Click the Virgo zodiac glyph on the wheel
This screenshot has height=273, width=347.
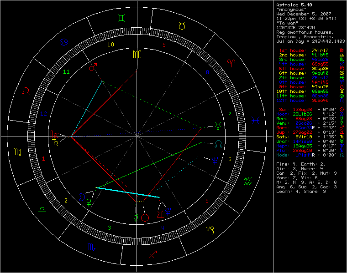(x=18, y=152)
